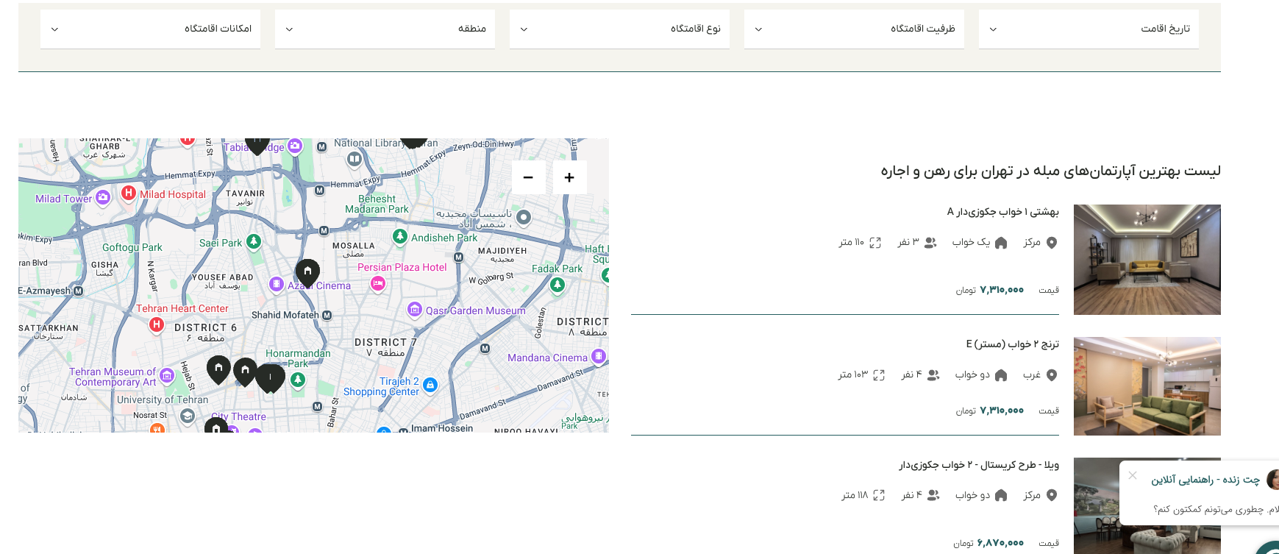The height and width of the screenshot is (554, 1279).
Task: Click Mandana Cinema purple marker
Action: point(599,357)
